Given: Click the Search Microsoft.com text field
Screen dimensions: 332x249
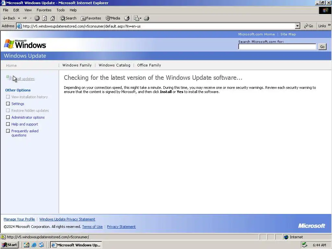Looking at the screenshot, I should (x=277, y=47).
